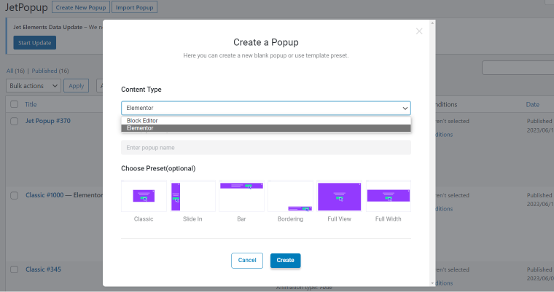The image size is (554, 292).
Task: Check the Classic #345 row checkbox
Action: pos(14,269)
